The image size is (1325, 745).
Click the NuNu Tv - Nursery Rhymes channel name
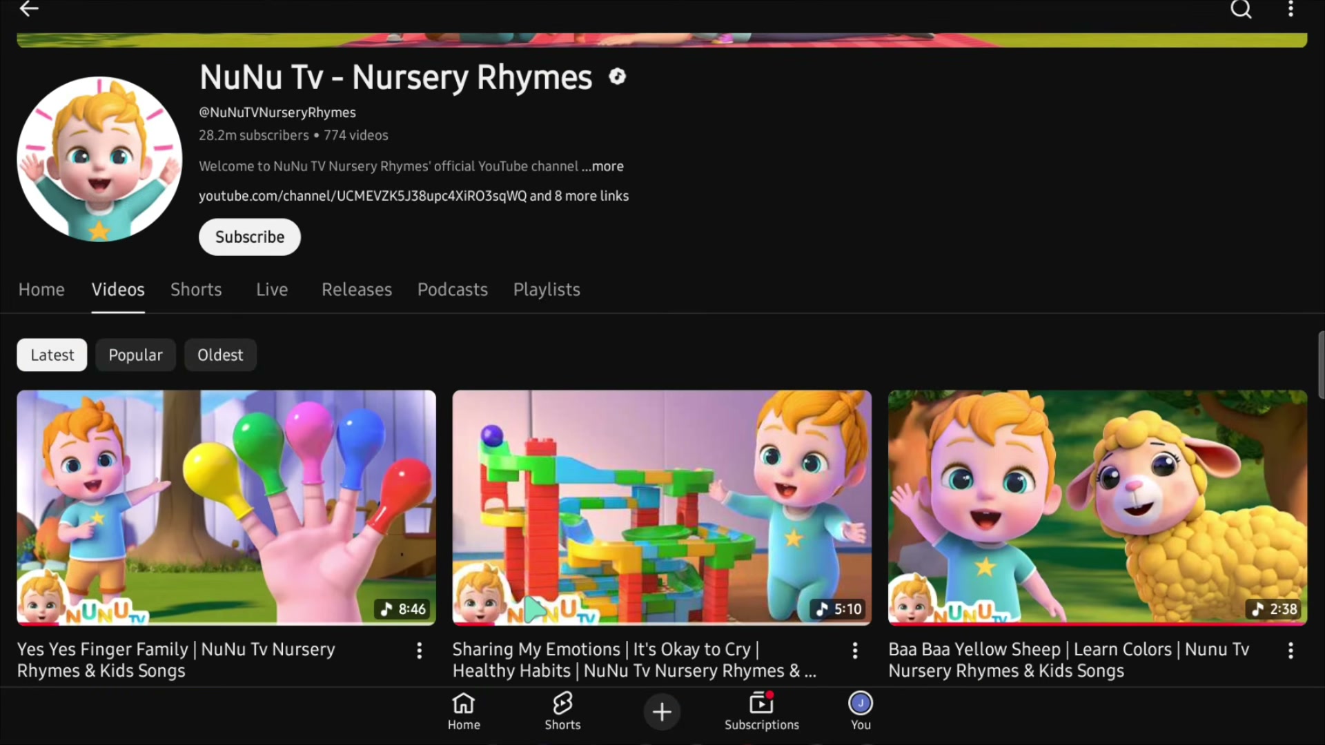tap(396, 77)
